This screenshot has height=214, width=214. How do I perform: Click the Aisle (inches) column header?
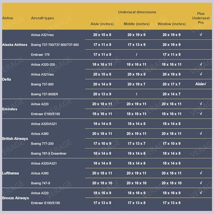tap(102, 24)
